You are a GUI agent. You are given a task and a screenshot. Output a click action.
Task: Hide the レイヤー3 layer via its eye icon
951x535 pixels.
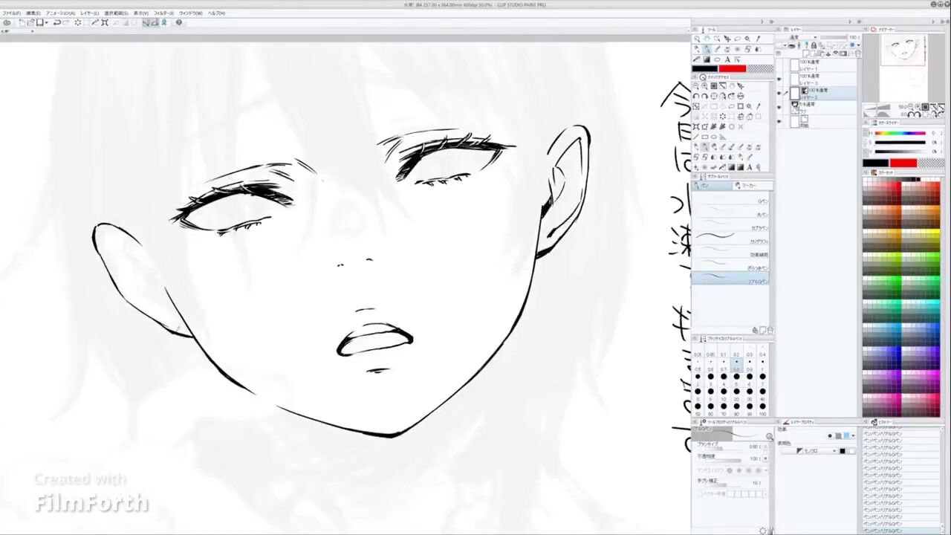tap(779, 80)
